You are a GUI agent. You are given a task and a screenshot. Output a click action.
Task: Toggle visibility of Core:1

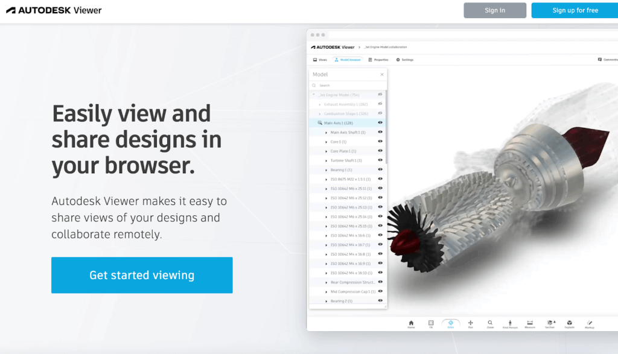click(379, 141)
